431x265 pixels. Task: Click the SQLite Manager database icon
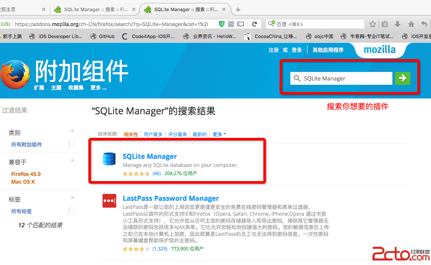click(x=109, y=159)
